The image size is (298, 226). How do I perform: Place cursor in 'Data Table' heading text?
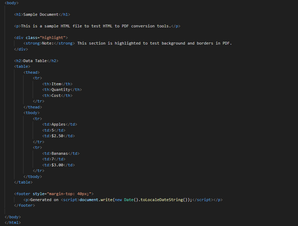pyautogui.click(x=35, y=61)
